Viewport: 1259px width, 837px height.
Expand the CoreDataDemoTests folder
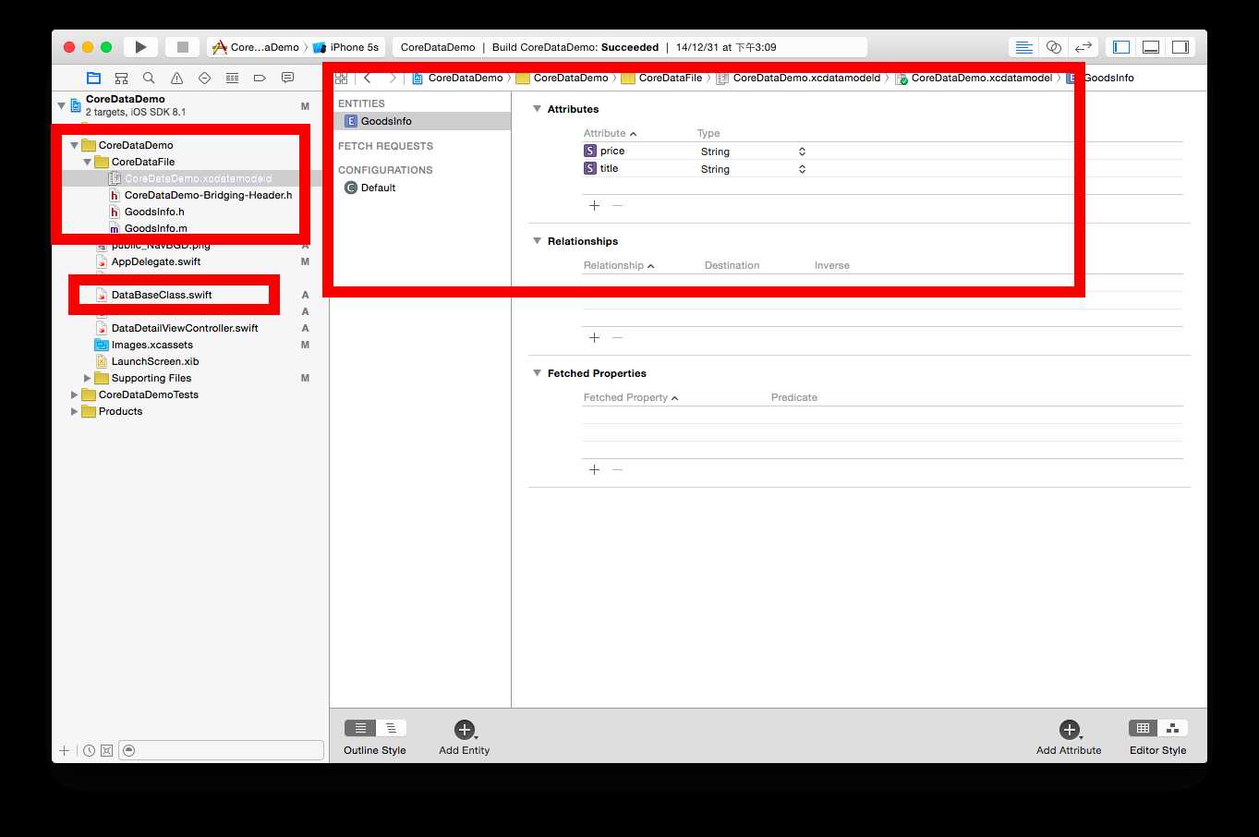coord(74,394)
